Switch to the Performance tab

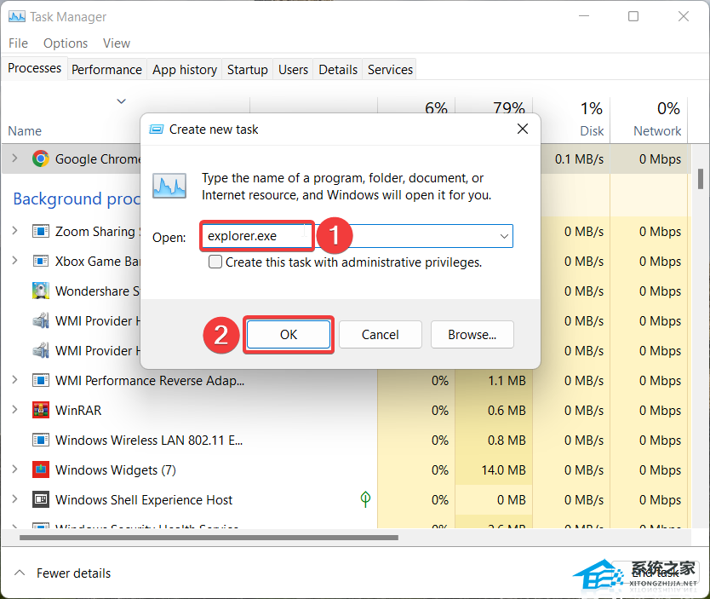click(x=107, y=70)
